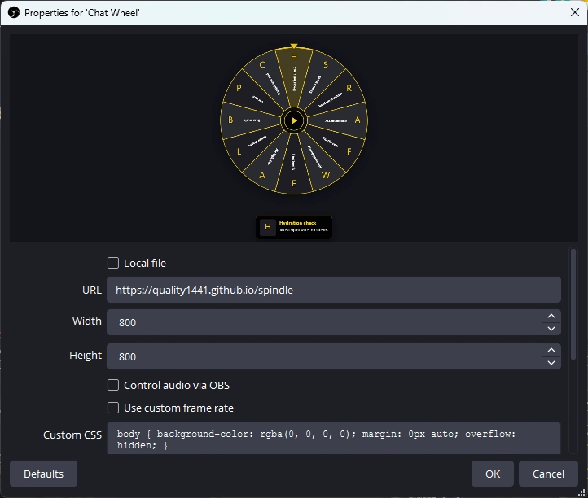Click the H badge in result card
Image resolution: width=588 pixels, height=498 pixels.
[268, 227]
